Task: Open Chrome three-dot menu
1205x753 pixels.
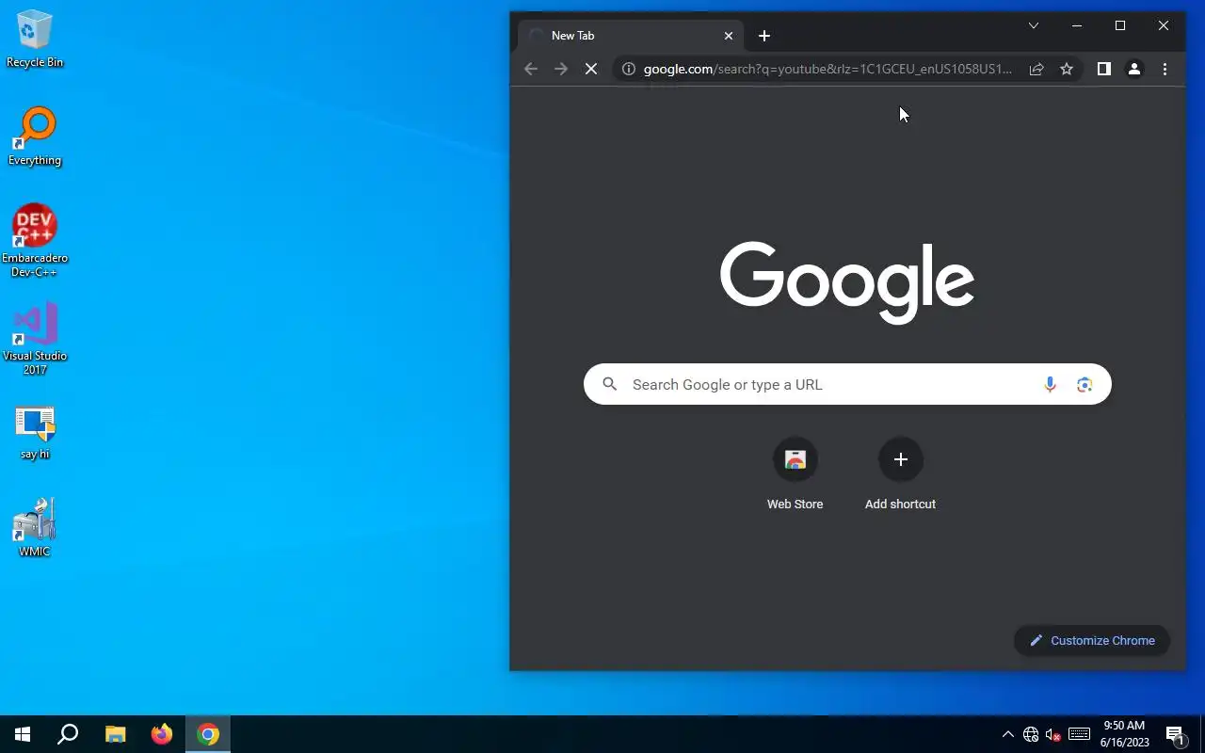Action: point(1165,69)
